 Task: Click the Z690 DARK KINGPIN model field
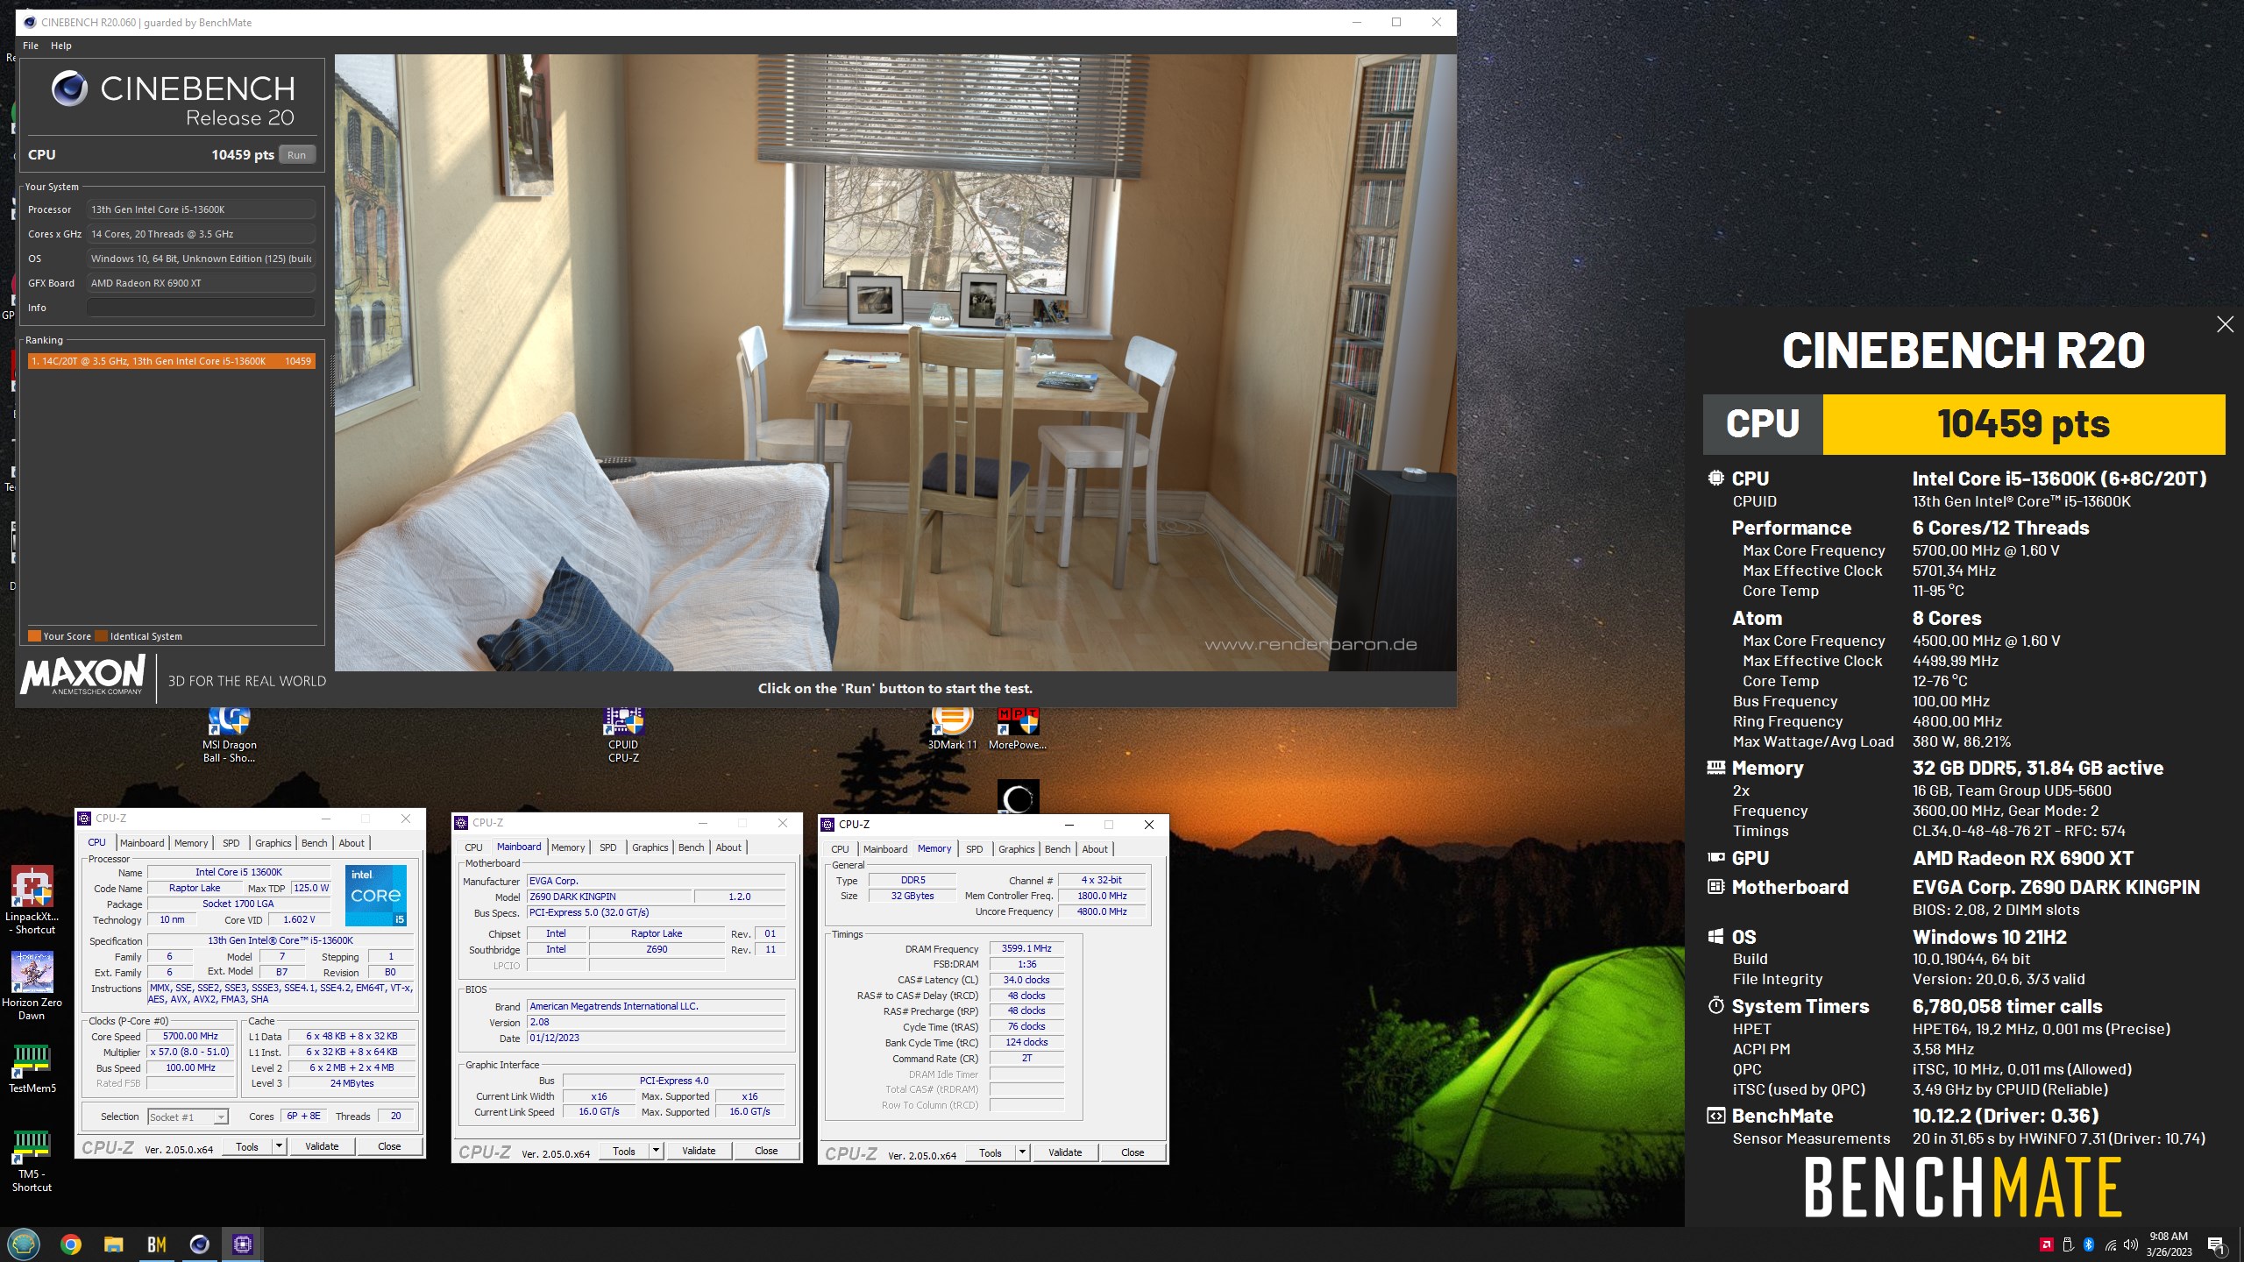609,897
